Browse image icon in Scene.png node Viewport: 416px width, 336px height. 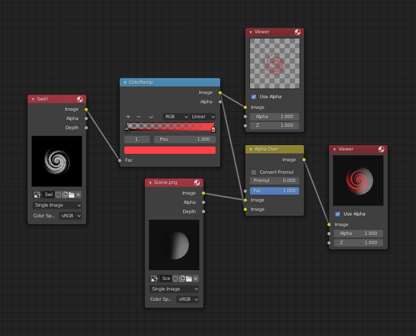pos(154,279)
